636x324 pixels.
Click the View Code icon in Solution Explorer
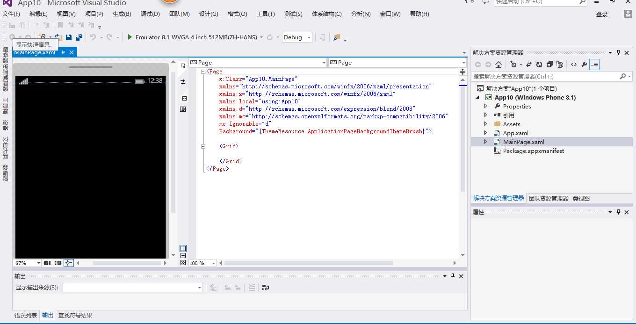point(574,65)
